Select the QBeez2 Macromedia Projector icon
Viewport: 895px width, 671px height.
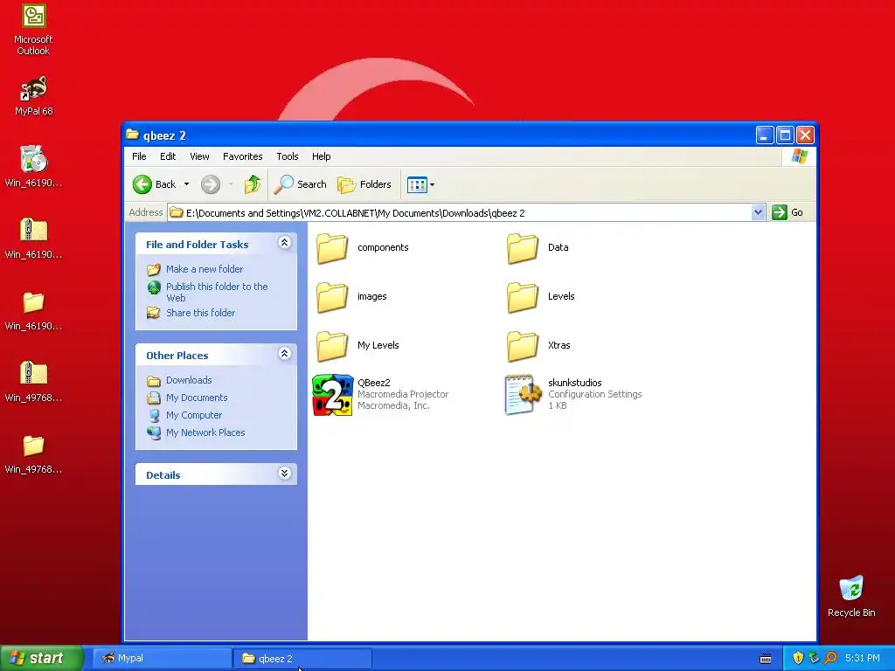pyautogui.click(x=333, y=395)
